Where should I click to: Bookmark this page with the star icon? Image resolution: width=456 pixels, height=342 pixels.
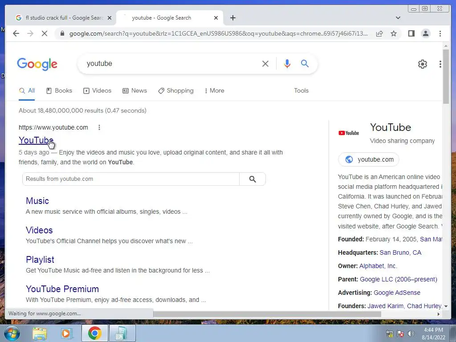tap(394, 33)
